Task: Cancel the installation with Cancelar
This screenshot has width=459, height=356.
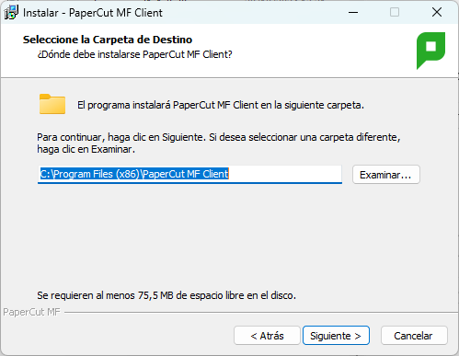Action: (414, 336)
